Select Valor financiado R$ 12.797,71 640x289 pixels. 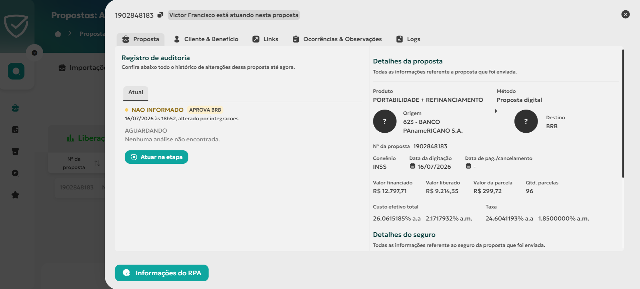390,191
